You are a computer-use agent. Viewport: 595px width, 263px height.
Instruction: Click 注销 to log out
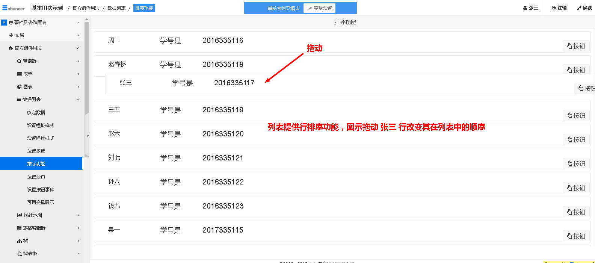[559, 8]
